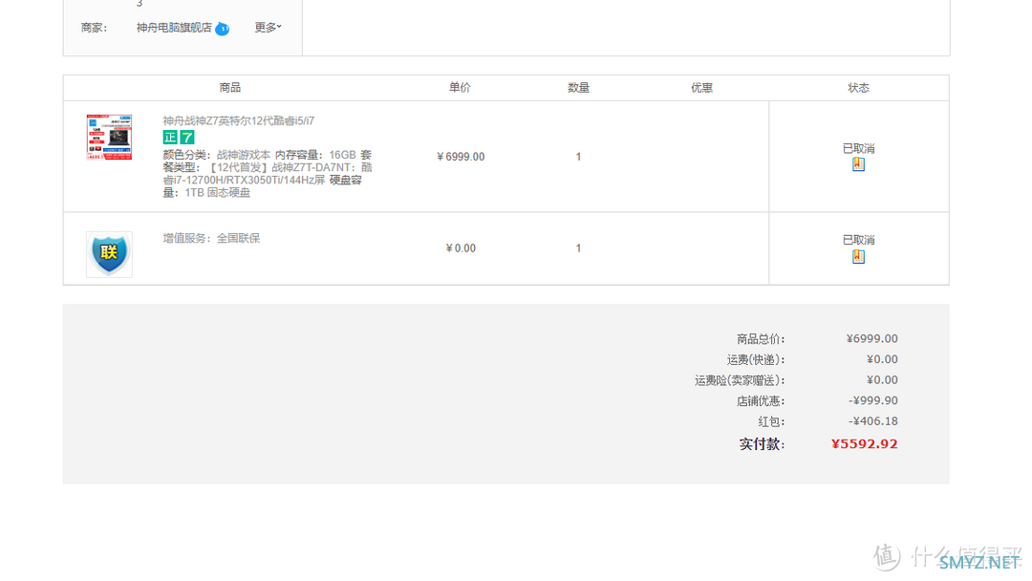
Task: Click the green 7 seven-day return badge
Action: point(187,137)
